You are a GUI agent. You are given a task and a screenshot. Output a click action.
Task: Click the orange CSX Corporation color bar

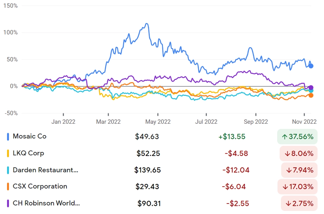click(x=8, y=187)
